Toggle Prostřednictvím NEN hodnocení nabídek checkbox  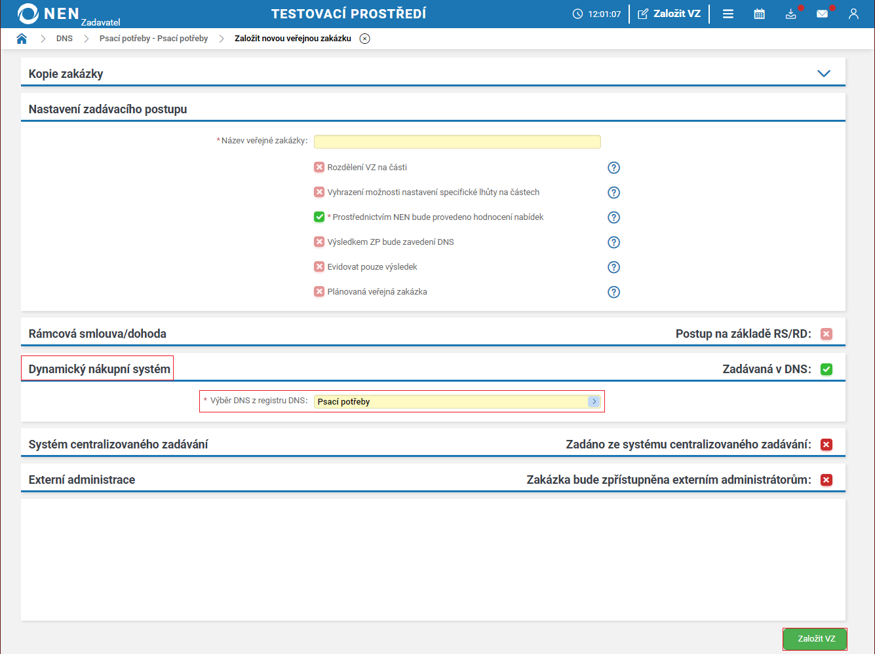[x=319, y=217]
